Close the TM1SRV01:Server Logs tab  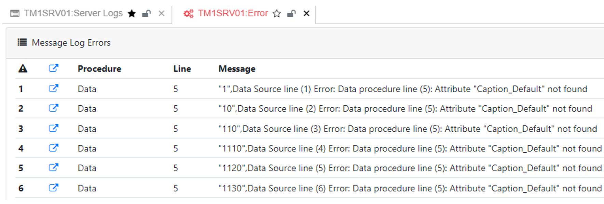(162, 13)
